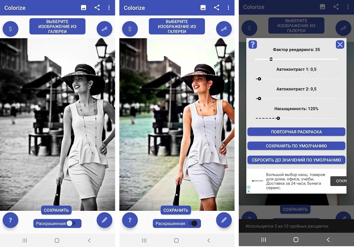The image size is (354, 247).
Task: Open wrench settings on the colorized photo screen
Action: (224, 29)
